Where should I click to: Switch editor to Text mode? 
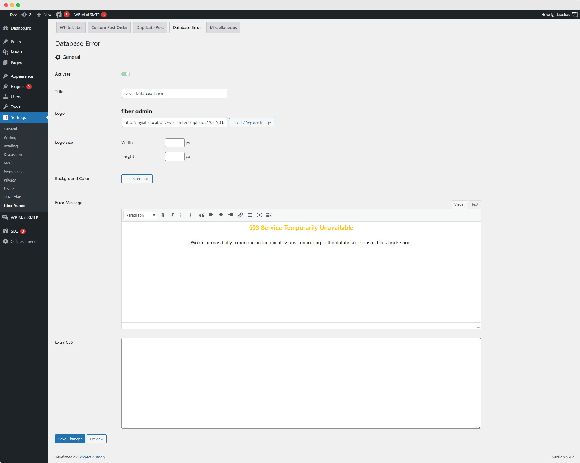(x=475, y=204)
